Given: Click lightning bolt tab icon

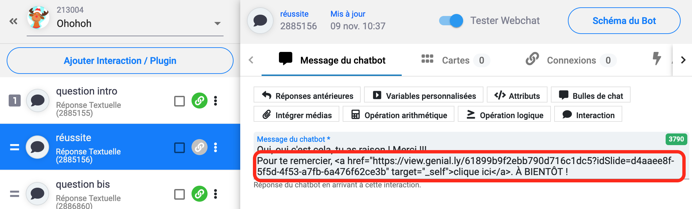Looking at the screenshot, I should coord(657,59).
